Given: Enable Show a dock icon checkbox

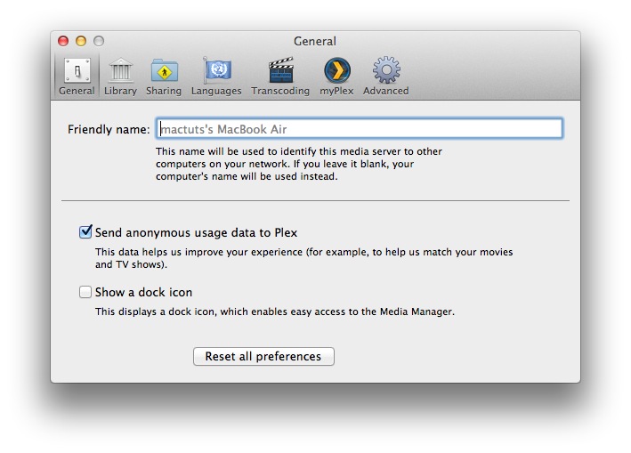Looking at the screenshot, I should click(85, 292).
